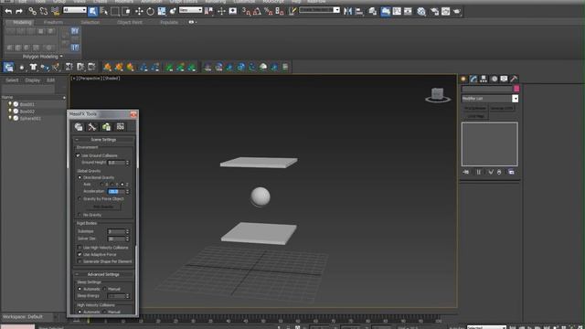The image size is (585, 329).
Task: Click the Undo arrow in main toolbar
Action: point(8,11)
